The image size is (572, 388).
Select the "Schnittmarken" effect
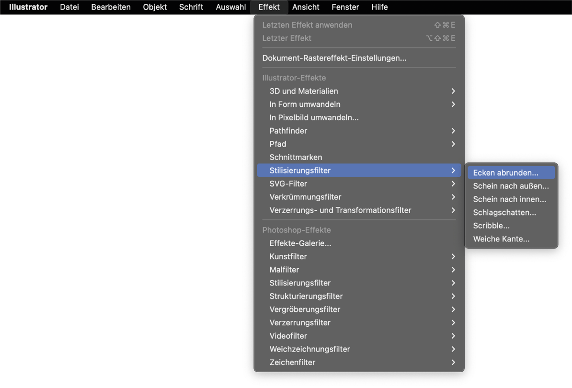[296, 157]
